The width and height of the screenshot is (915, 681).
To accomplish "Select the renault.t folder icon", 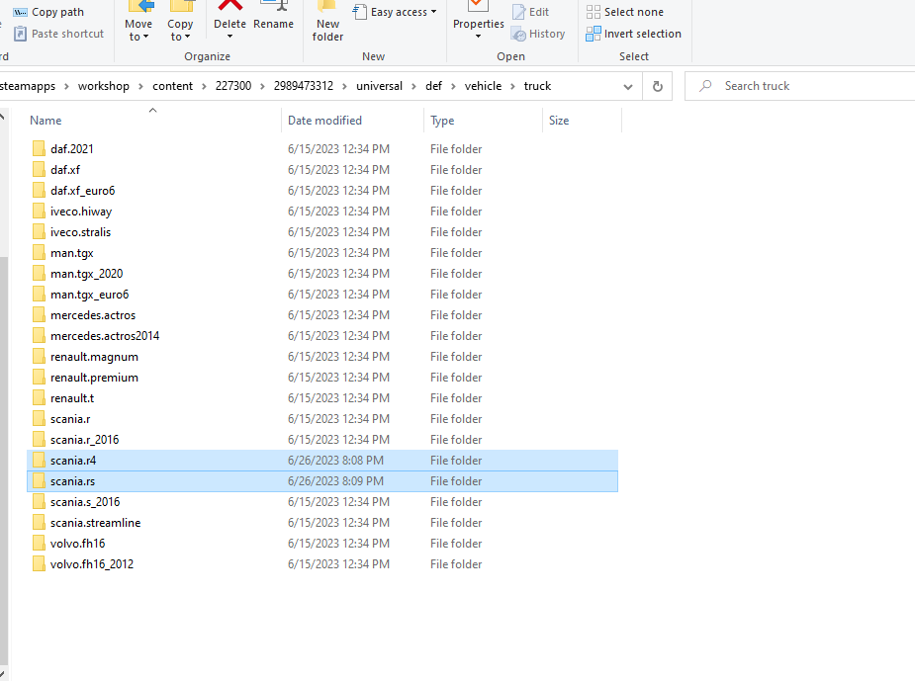I will (39, 398).
